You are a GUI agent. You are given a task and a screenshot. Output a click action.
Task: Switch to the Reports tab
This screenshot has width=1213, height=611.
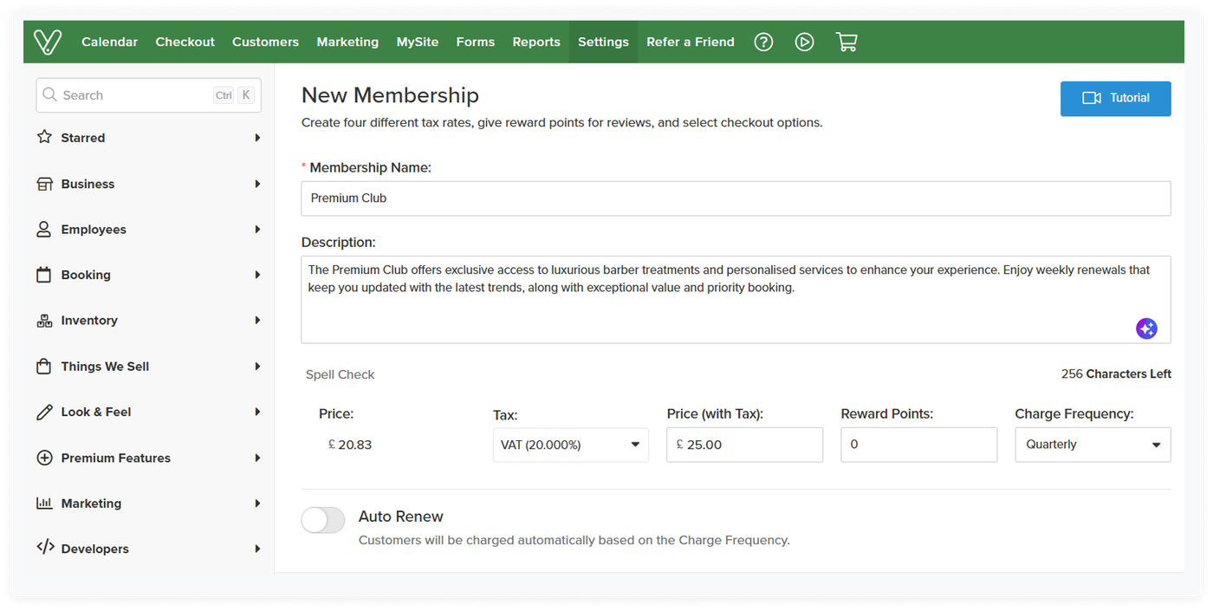pyautogui.click(x=535, y=41)
